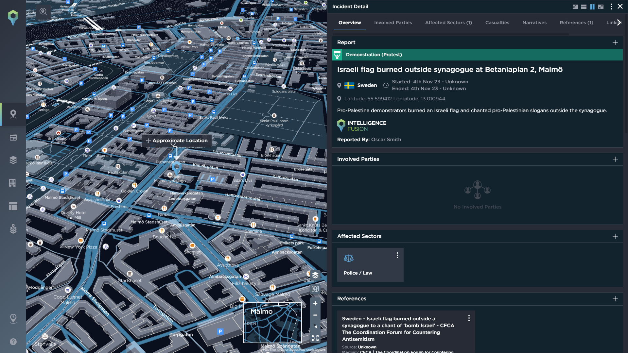Click the Sankt Pauli norra kyrkogård label

coord(274,123)
